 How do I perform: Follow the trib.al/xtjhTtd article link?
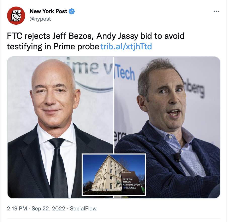pyautogui.click(x=126, y=47)
